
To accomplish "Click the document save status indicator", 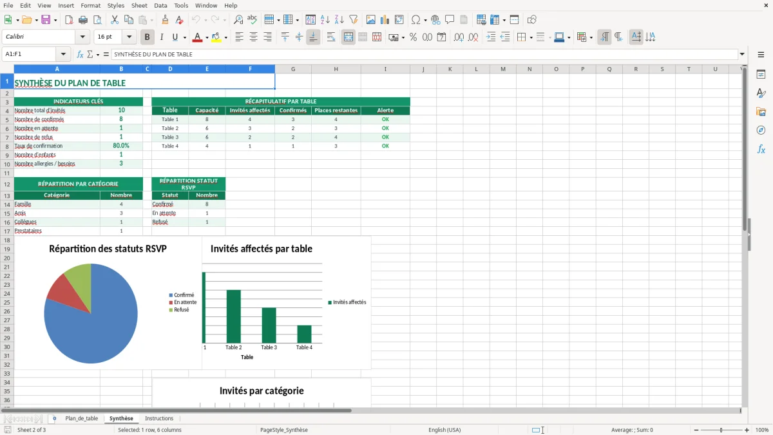I will click(x=7, y=430).
